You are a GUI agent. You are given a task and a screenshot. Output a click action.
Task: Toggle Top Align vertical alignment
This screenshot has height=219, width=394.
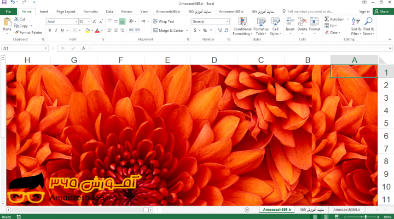pos(109,21)
